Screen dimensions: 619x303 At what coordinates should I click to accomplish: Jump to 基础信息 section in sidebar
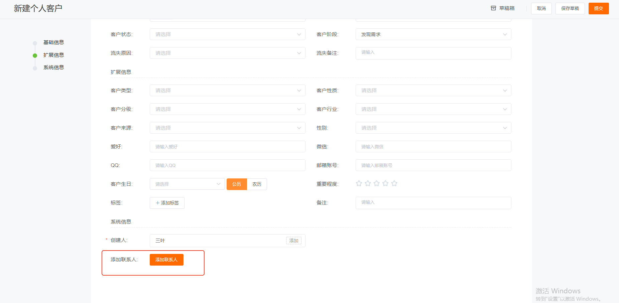point(53,42)
